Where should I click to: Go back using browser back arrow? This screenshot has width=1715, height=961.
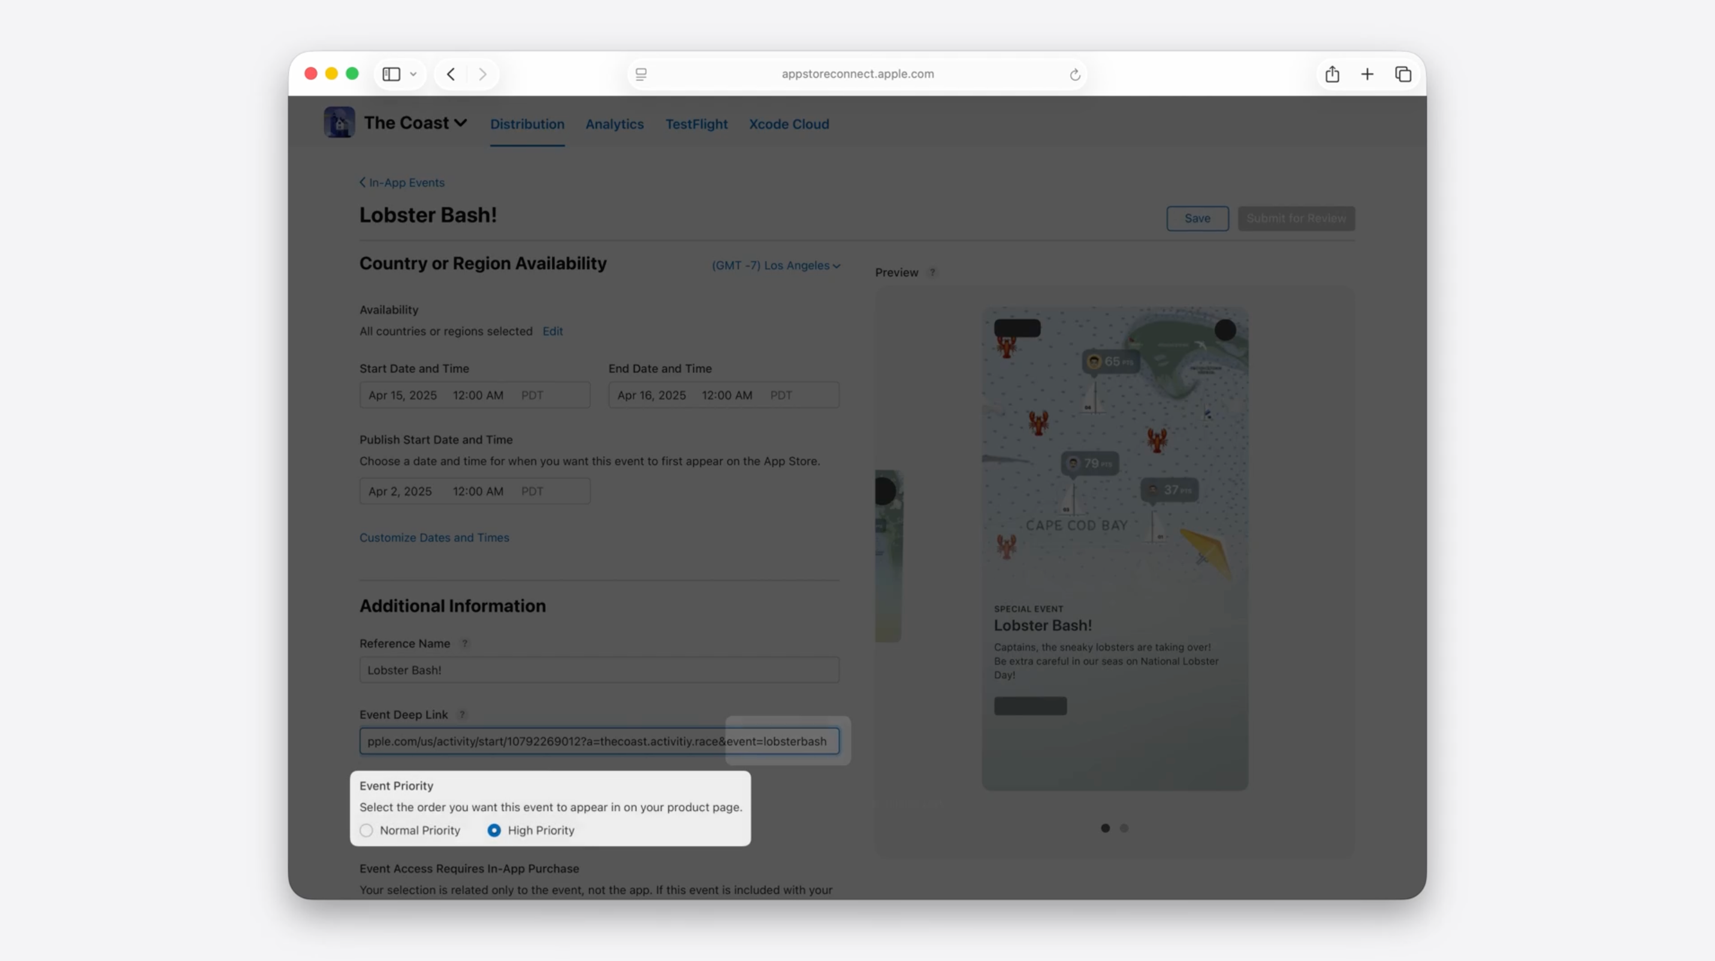click(451, 74)
